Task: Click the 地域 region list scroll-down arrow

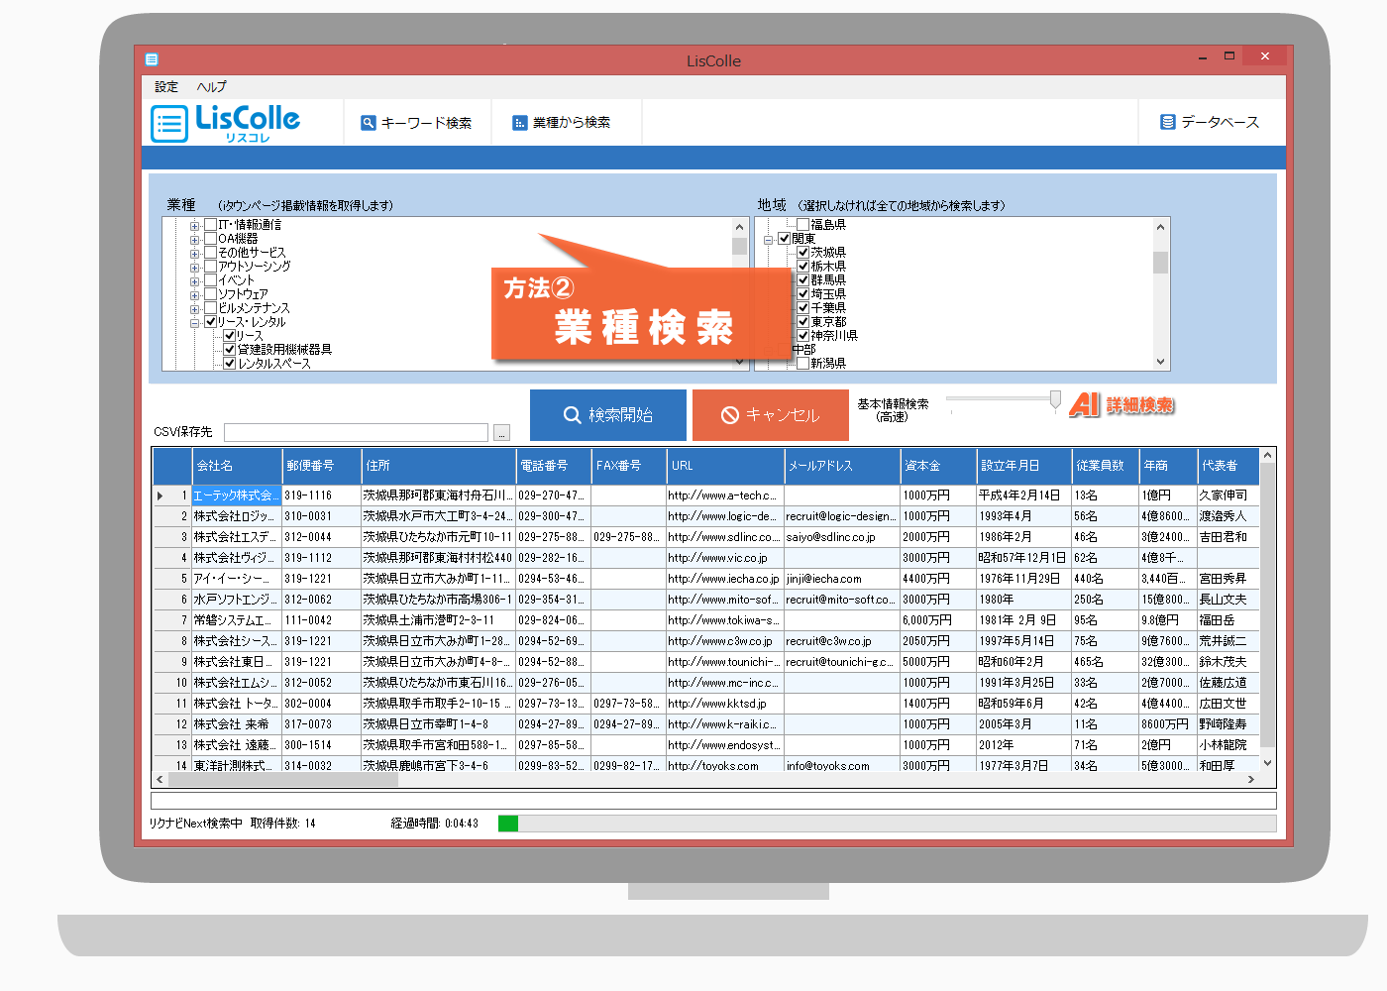Action: [x=1160, y=363]
